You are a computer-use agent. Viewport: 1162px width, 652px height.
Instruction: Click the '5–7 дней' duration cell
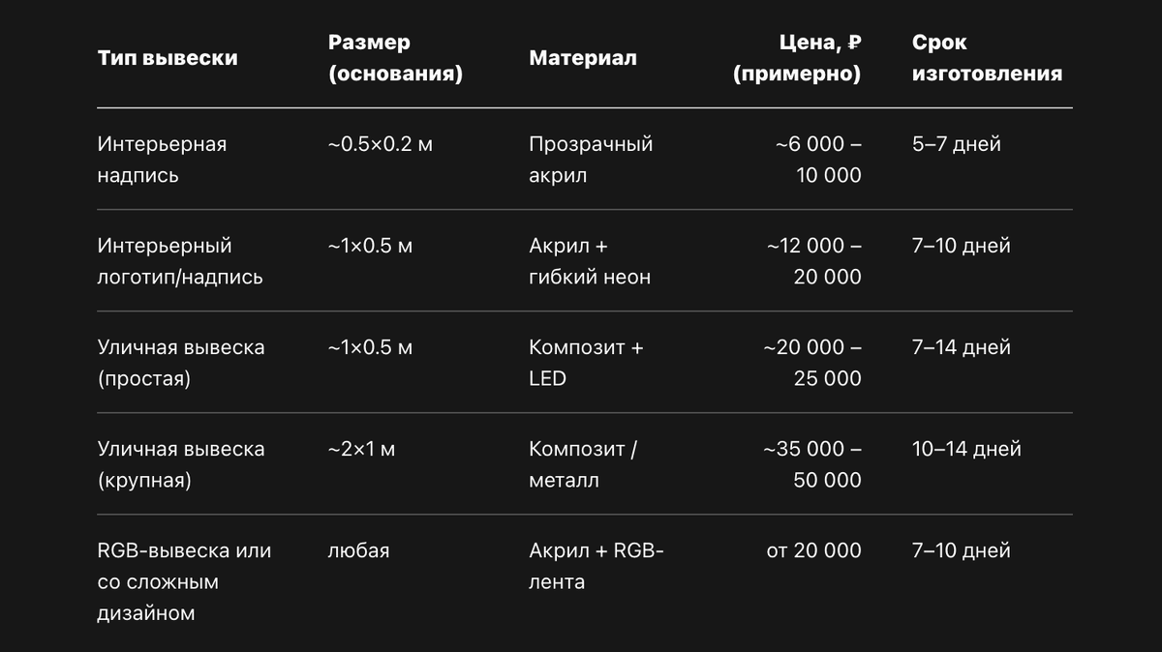957,144
